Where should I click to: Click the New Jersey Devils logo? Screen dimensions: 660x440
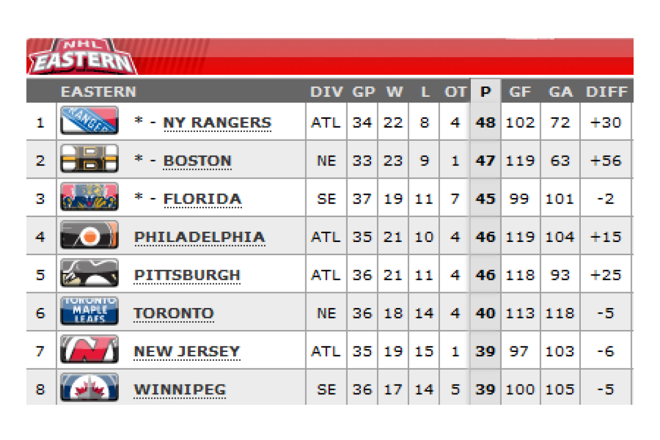point(89,350)
